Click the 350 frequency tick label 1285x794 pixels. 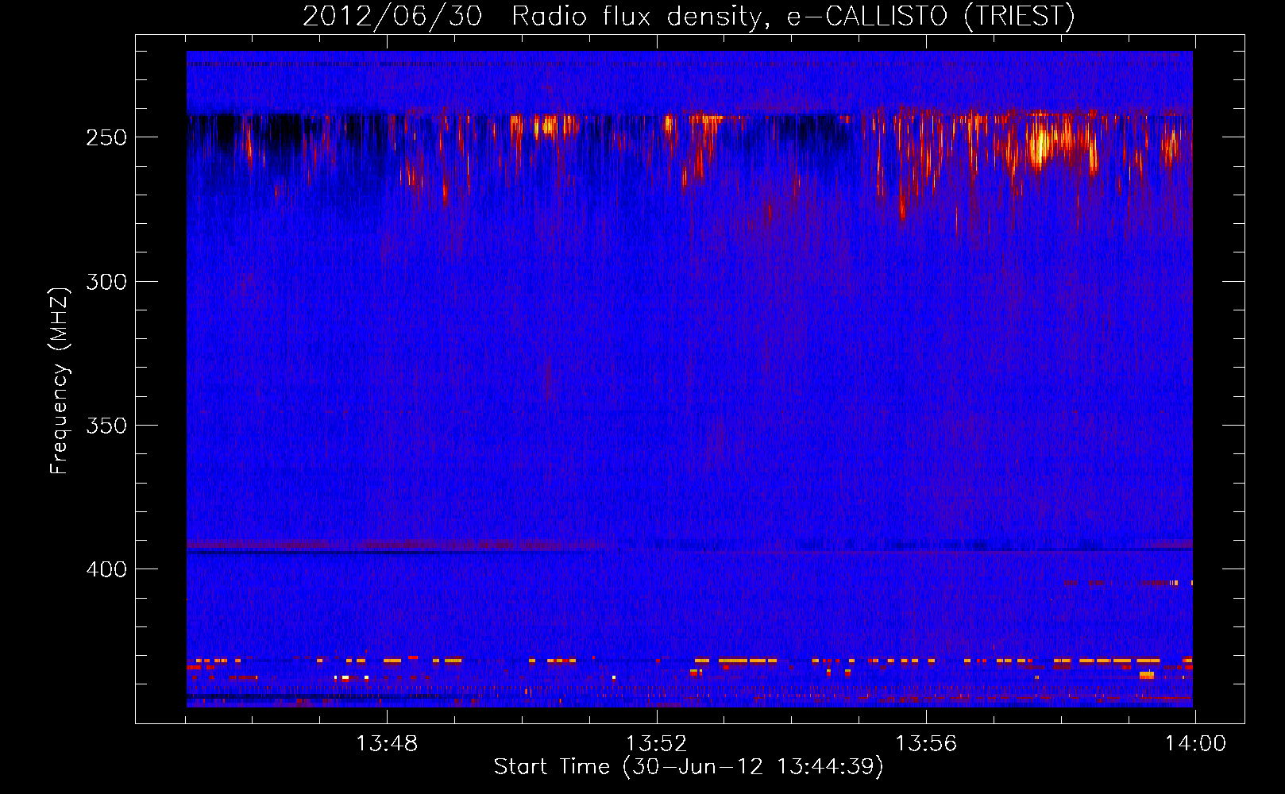pyautogui.click(x=106, y=426)
